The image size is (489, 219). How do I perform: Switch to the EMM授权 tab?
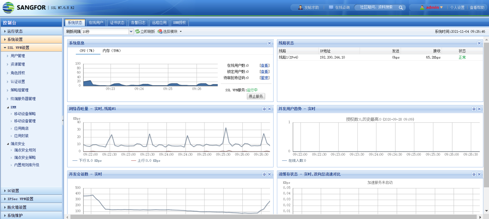[180, 23]
